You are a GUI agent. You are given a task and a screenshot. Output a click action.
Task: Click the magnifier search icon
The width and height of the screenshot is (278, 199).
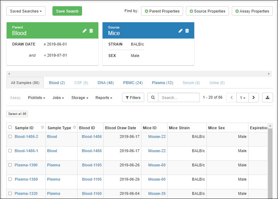click(153, 98)
